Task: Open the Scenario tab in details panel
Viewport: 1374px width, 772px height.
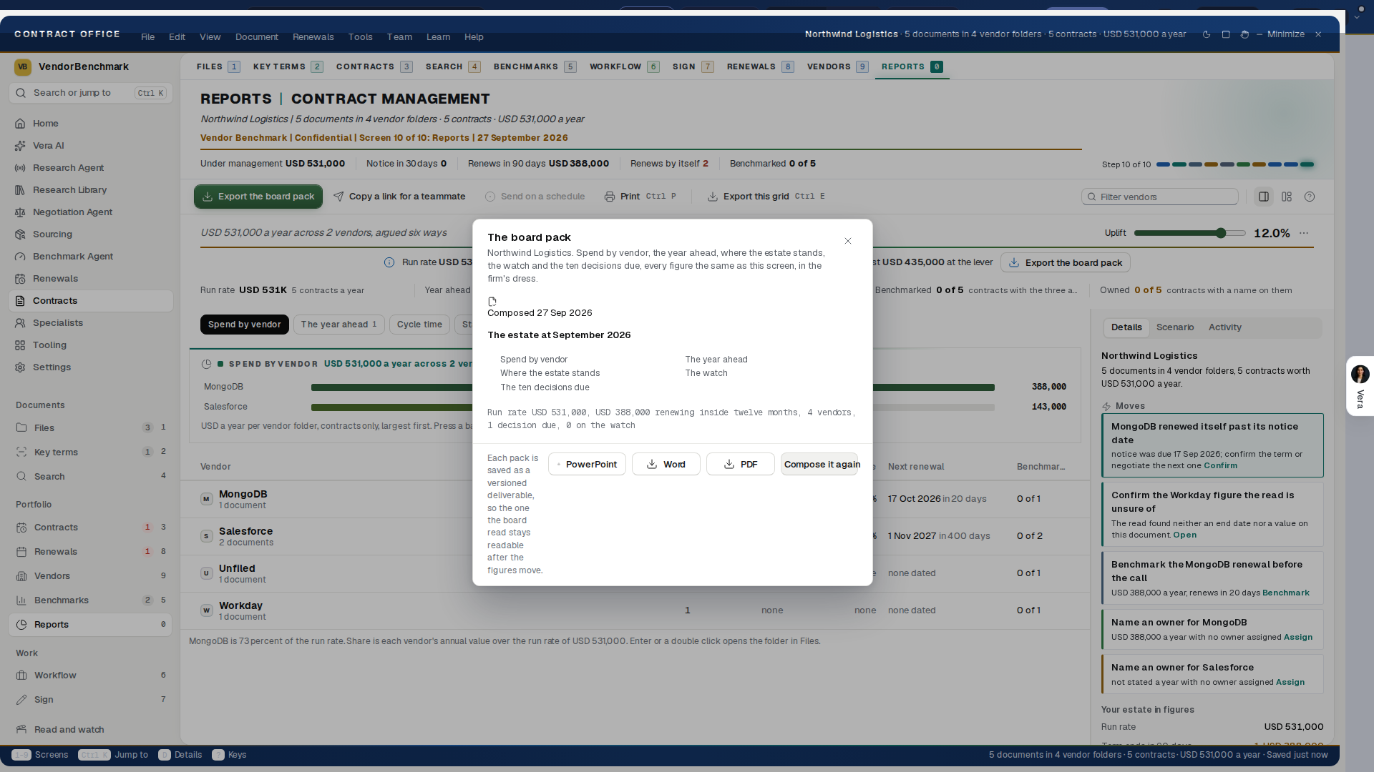Action: [x=1175, y=327]
